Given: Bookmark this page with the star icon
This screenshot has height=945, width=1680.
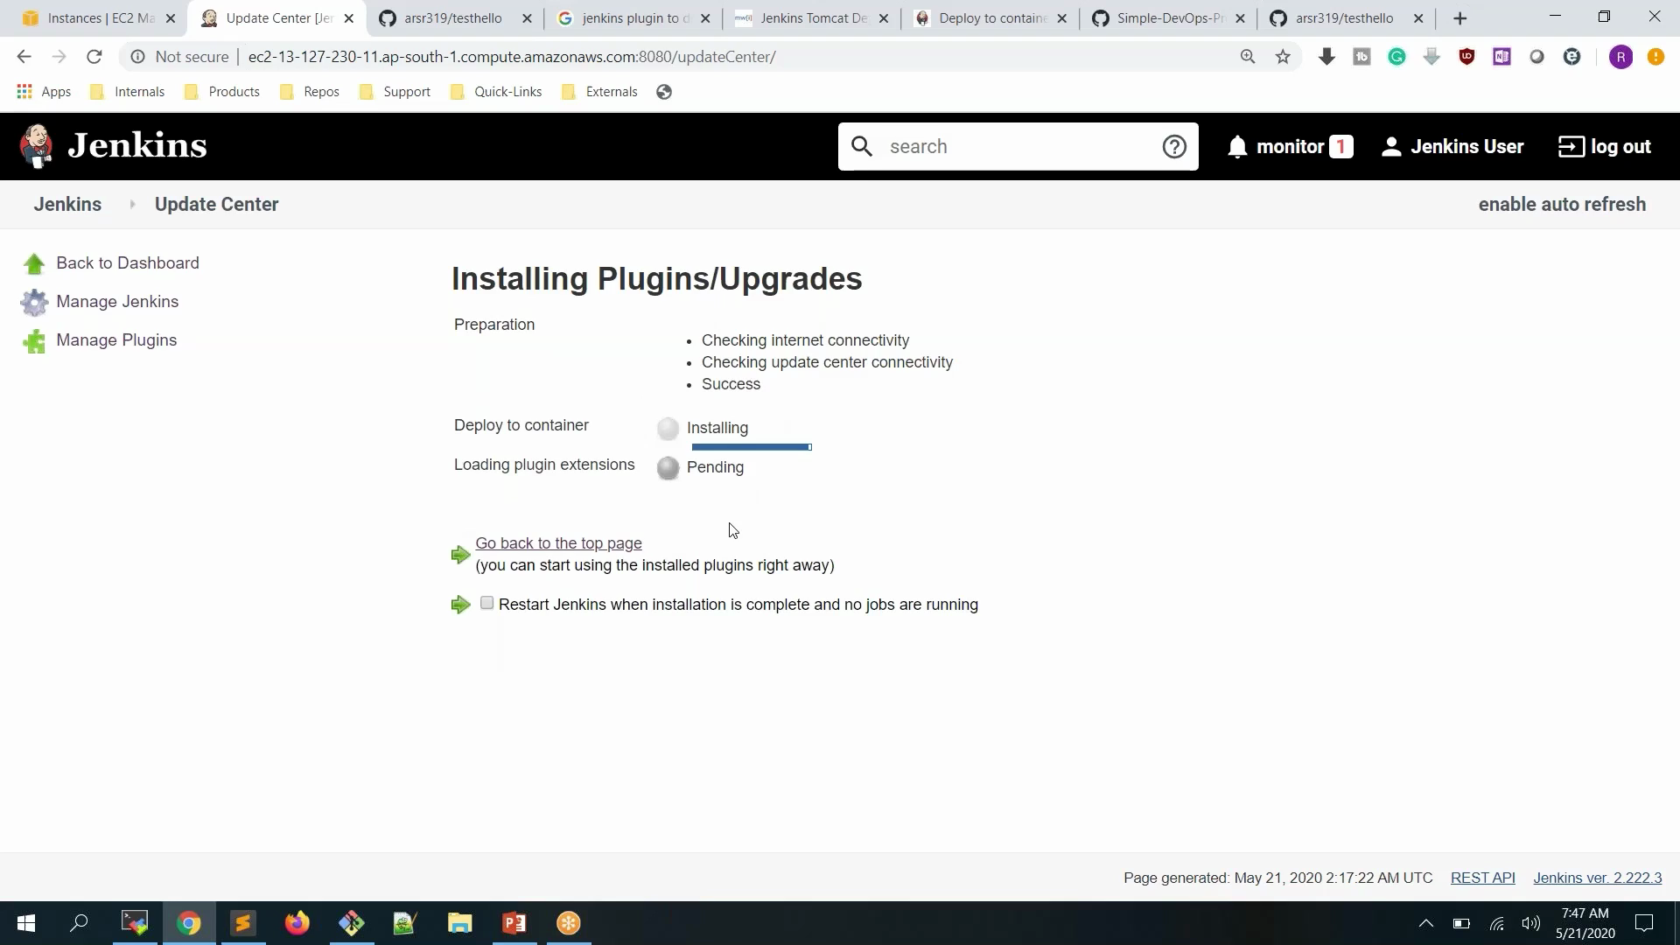Looking at the screenshot, I should tap(1283, 57).
